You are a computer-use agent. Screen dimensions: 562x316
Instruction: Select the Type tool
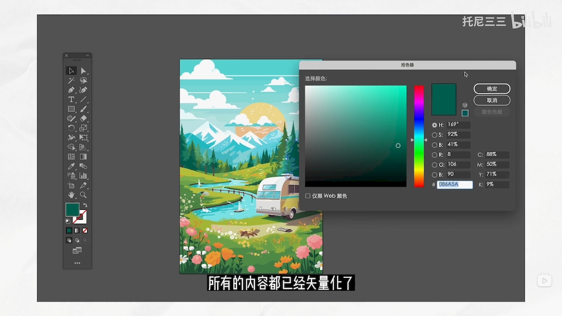(71, 100)
